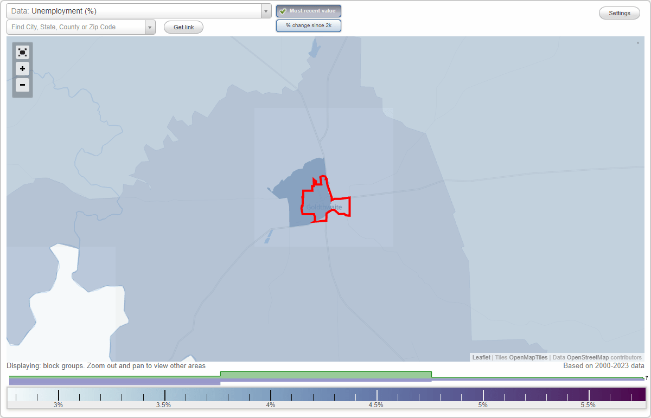
Task: Zoom out using the minus icon
Action: (22, 85)
